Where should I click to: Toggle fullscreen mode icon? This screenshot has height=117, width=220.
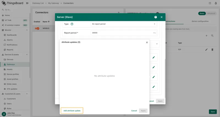(x=210, y=3)
